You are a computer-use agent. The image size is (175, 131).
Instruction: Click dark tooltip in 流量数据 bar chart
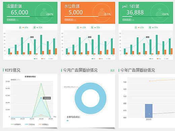click(x=32, y=37)
